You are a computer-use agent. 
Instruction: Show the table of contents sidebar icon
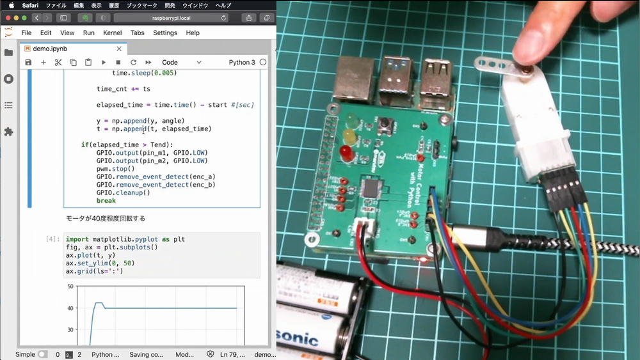(x=8, y=105)
